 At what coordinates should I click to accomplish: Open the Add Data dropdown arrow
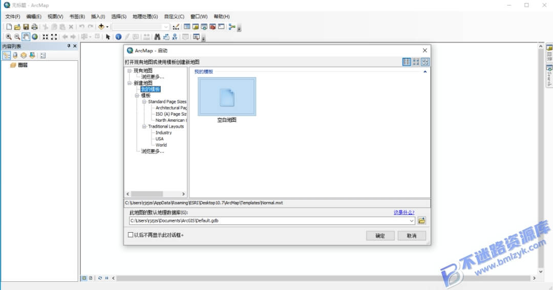pos(107,27)
